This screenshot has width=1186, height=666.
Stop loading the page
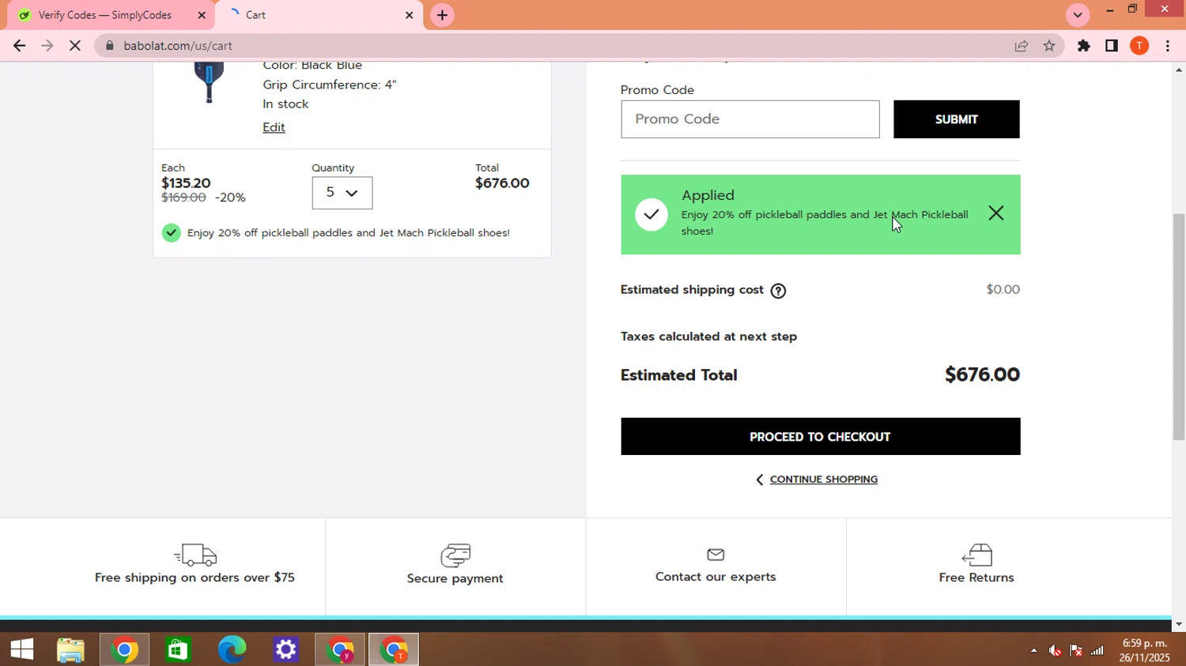(74, 46)
